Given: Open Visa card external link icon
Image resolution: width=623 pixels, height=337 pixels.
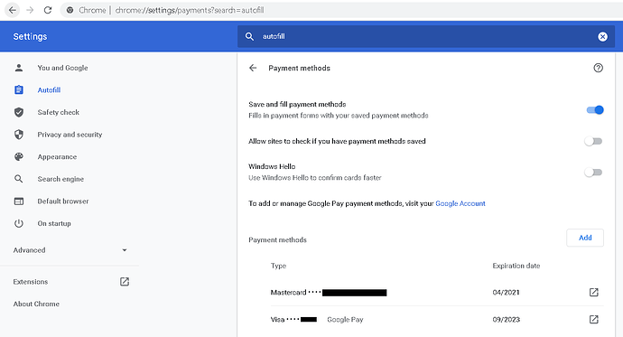Looking at the screenshot, I should pos(593,320).
